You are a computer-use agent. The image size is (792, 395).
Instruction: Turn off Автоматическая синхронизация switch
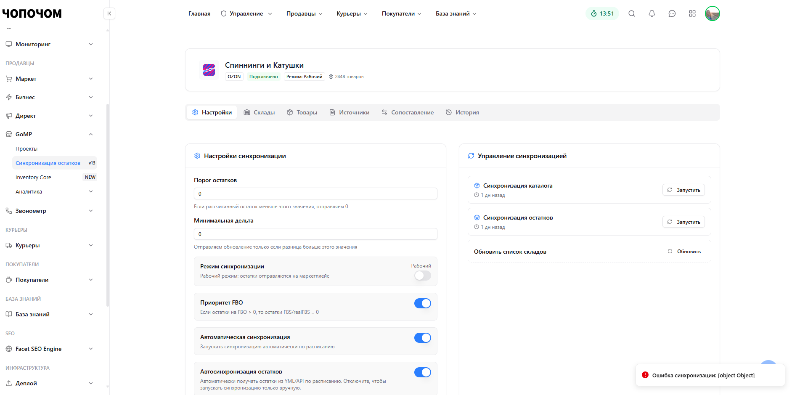[423, 338]
